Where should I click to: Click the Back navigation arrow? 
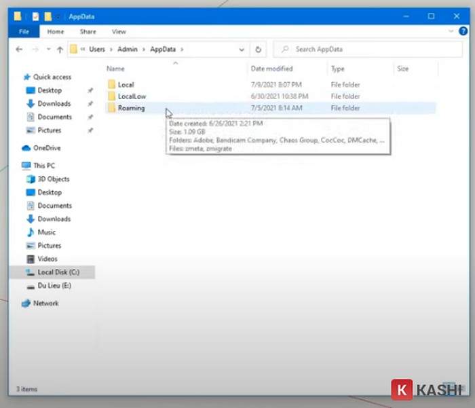(19, 49)
